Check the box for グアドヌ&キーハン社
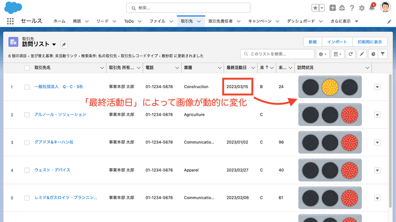The width and height of the screenshot is (396, 222). 27,142
